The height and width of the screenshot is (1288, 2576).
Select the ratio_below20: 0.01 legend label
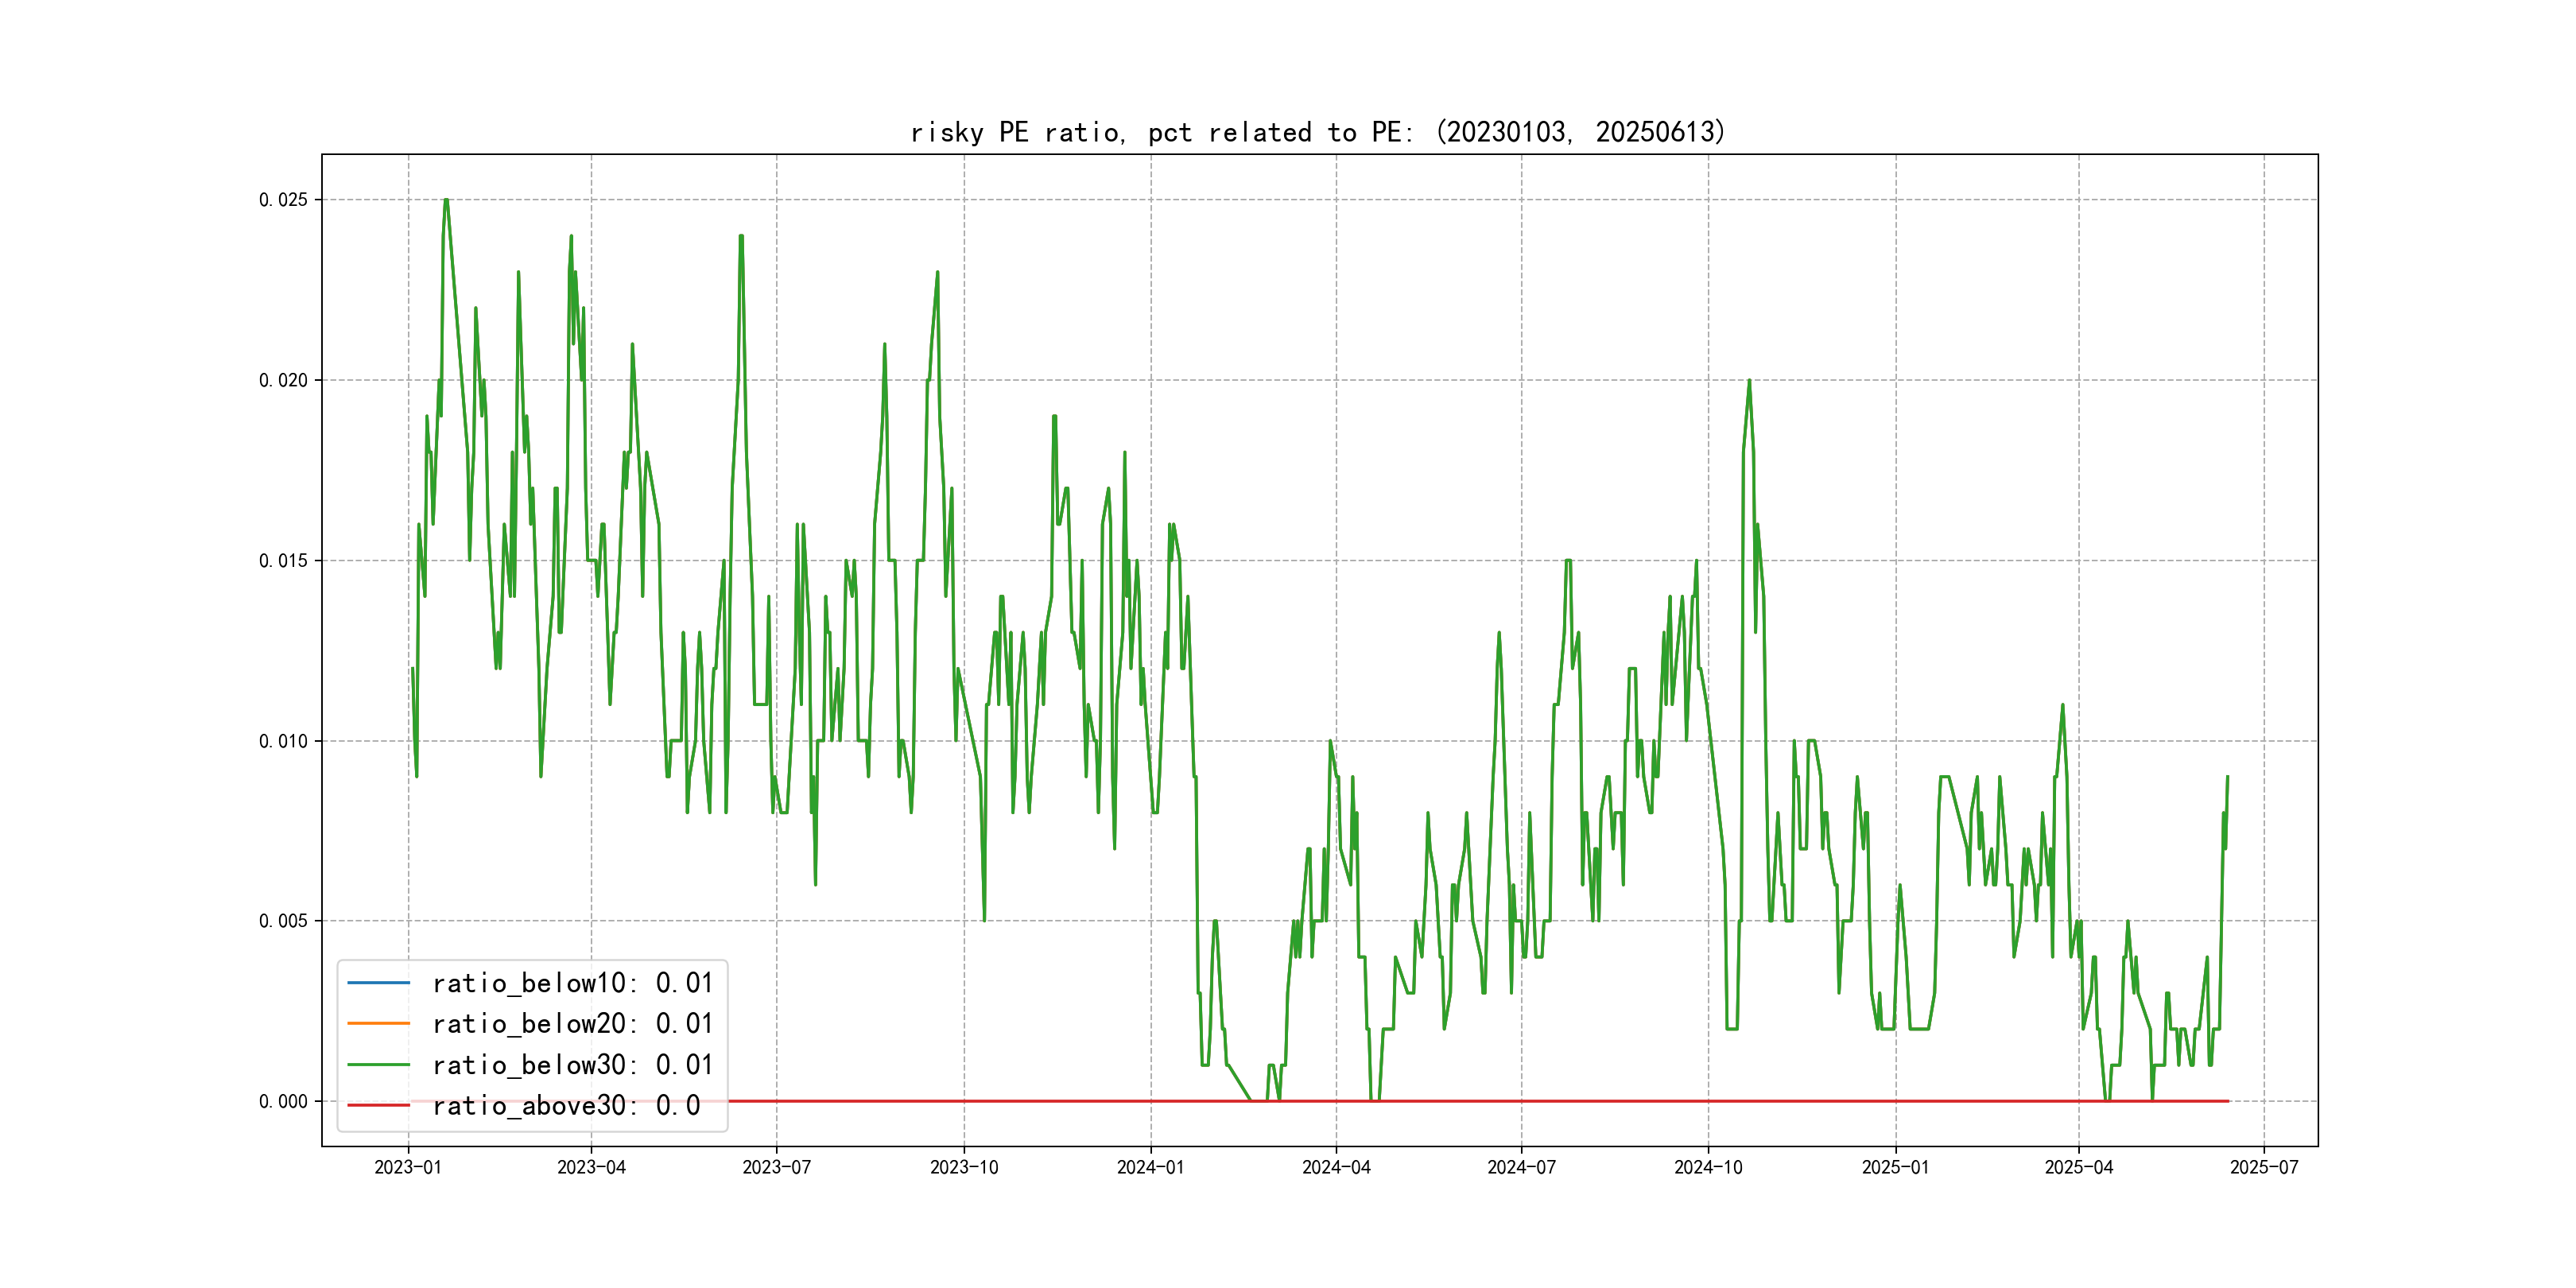[572, 1024]
